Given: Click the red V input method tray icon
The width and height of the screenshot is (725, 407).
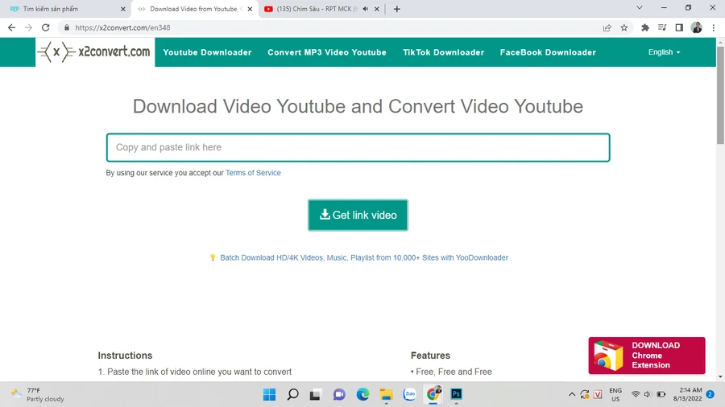Looking at the screenshot, I should pos(598,395).
